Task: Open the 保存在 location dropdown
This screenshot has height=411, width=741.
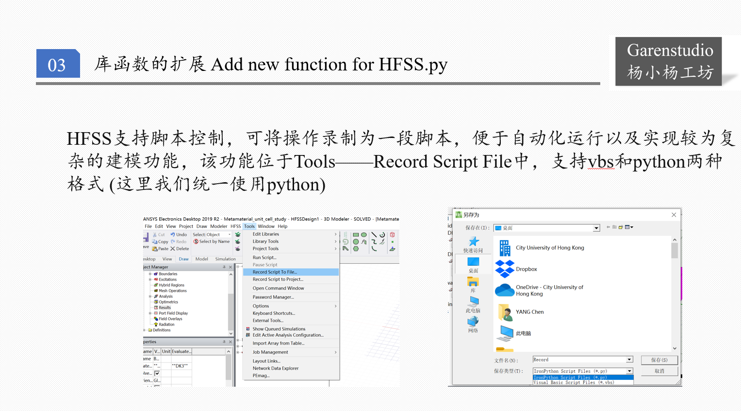Action: (596, 228)
